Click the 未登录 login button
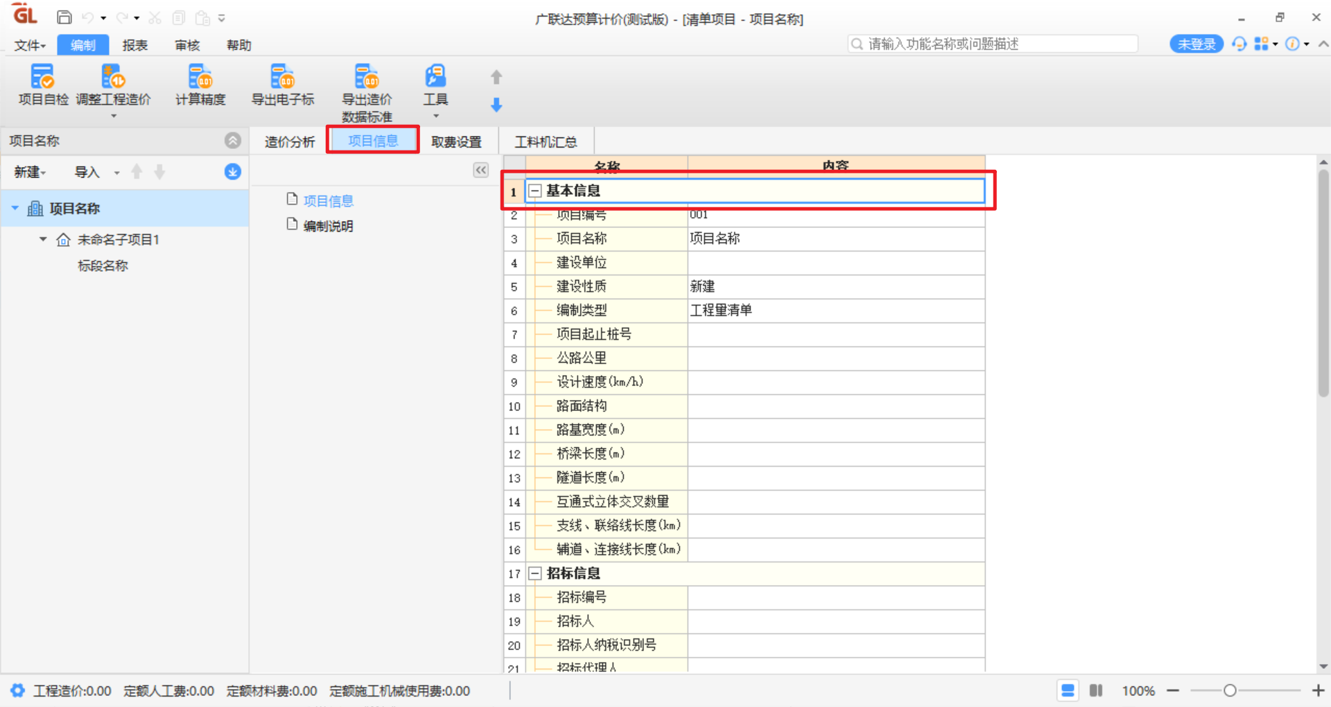 point(1196,44)
